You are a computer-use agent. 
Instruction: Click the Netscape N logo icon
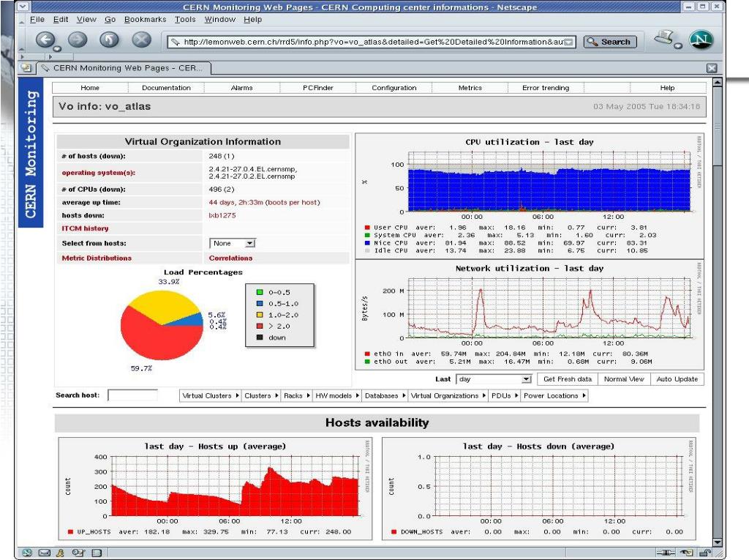click(701, 40)
